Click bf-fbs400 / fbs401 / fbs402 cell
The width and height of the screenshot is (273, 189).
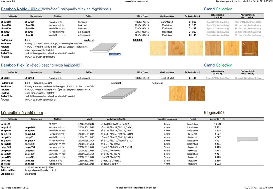click(115, 124)
